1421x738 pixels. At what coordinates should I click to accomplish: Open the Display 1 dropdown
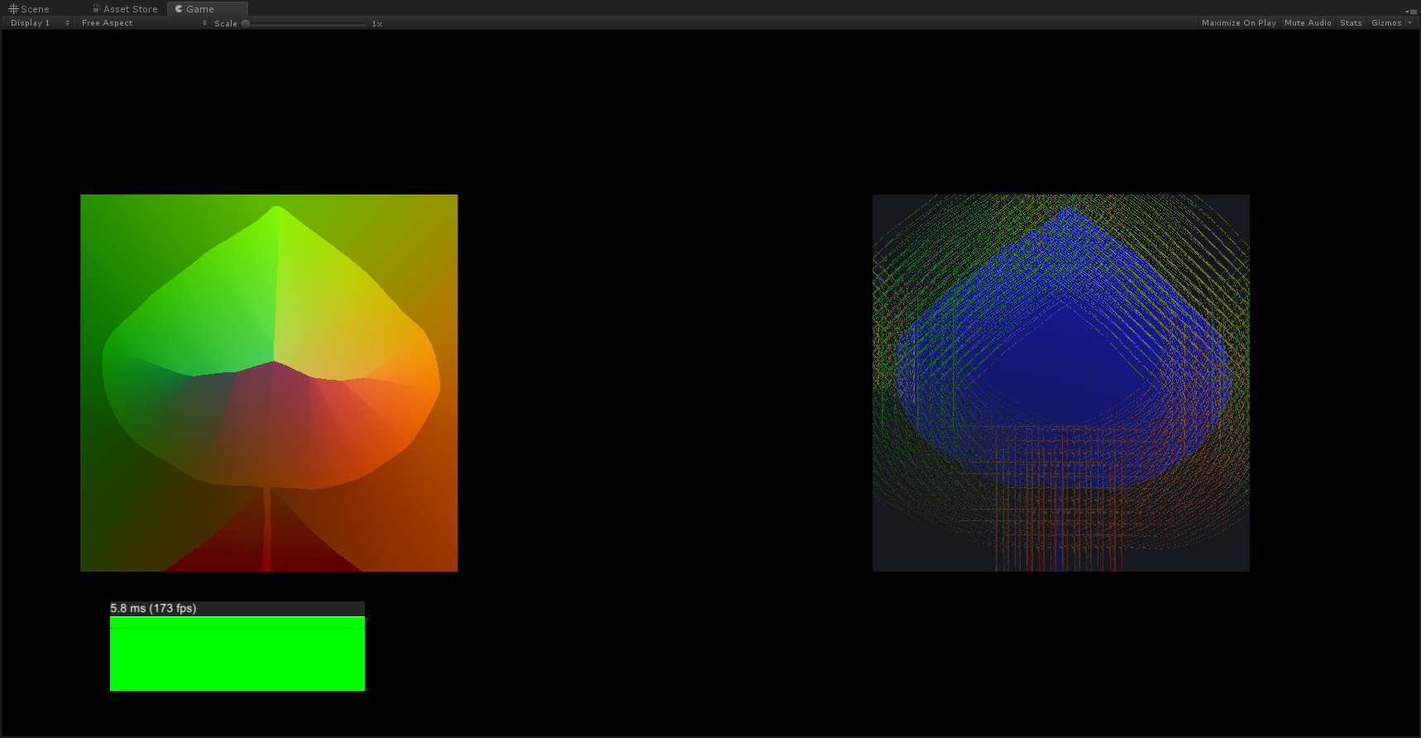[x=39, y=23]
